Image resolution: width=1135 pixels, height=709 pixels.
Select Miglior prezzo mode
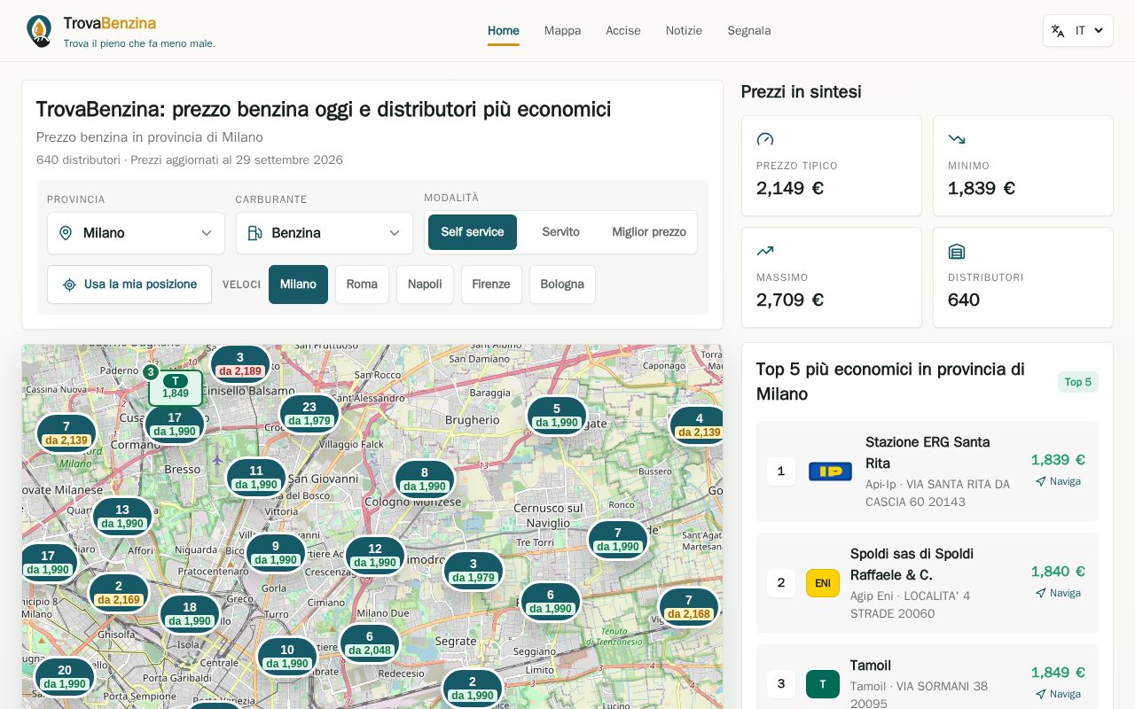649,232
